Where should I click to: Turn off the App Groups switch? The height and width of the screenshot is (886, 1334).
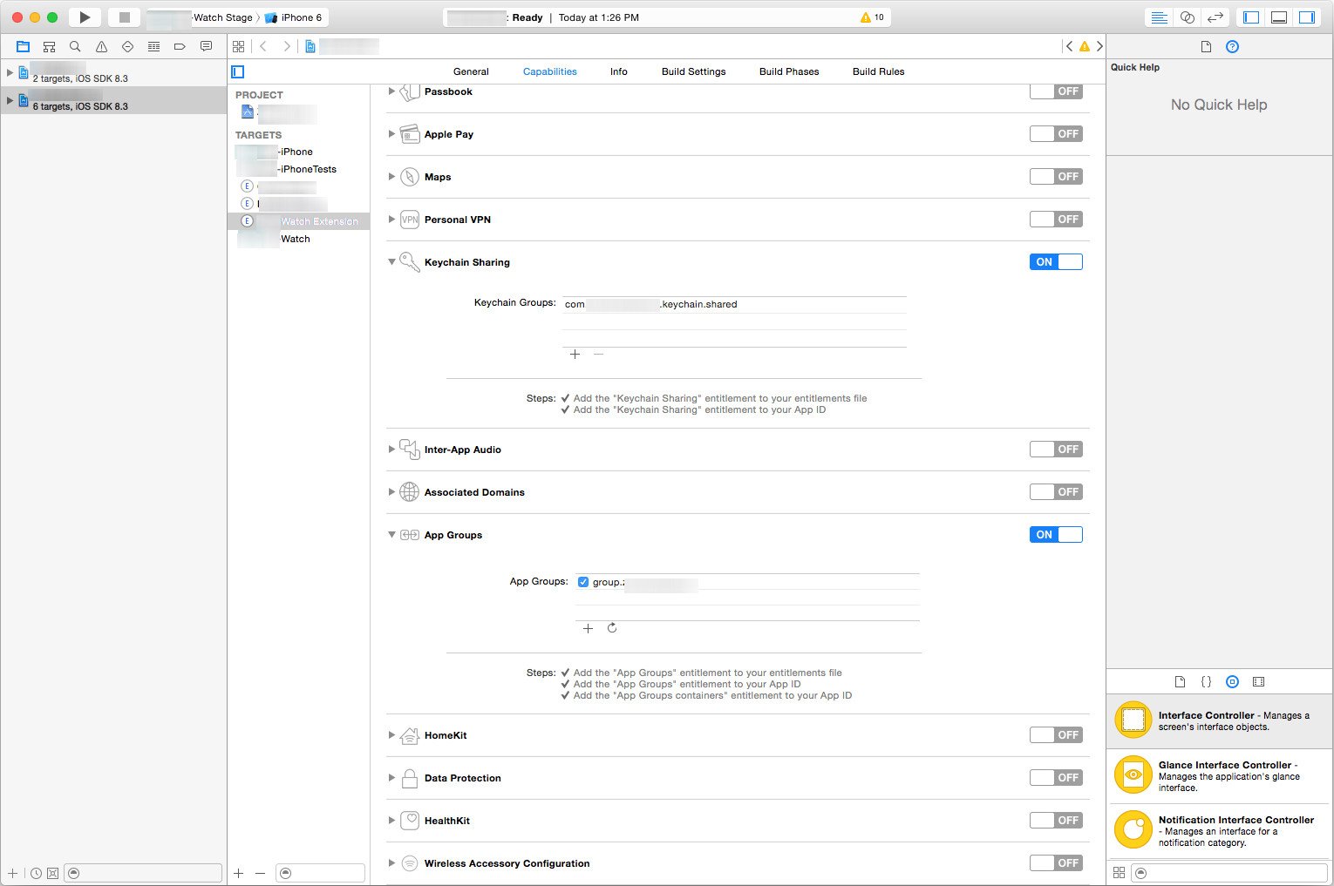click(1056, 535)
